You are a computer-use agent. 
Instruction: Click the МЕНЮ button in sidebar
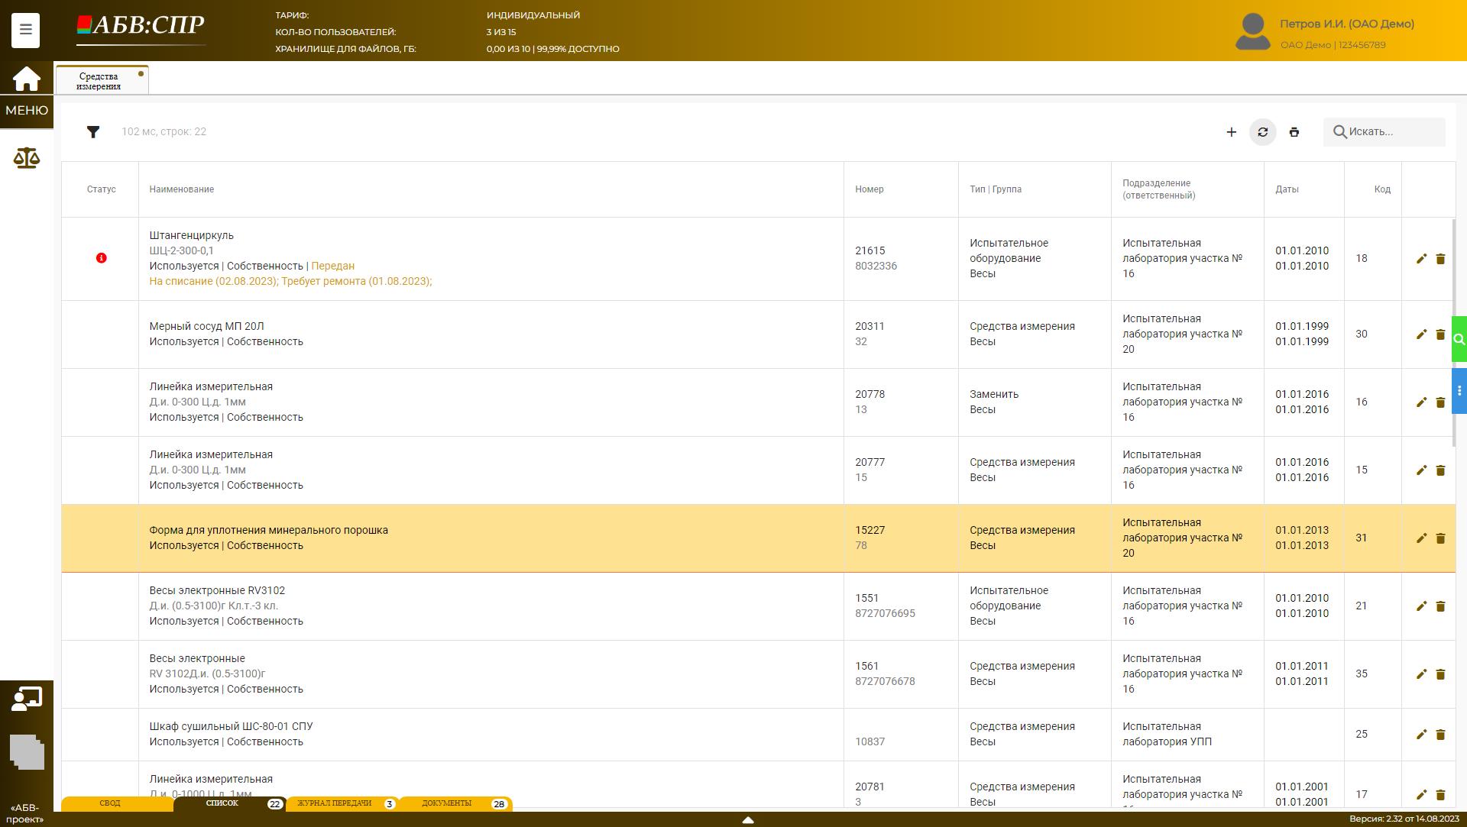coord(27,111)
